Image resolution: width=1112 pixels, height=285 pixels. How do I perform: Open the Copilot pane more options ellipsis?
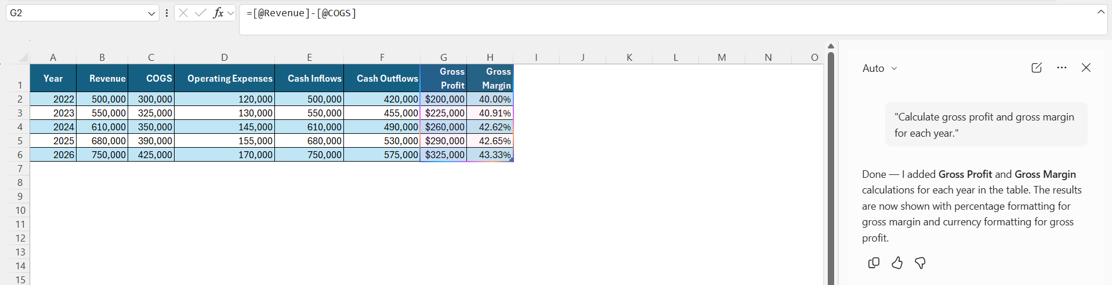click(1062, 68)
